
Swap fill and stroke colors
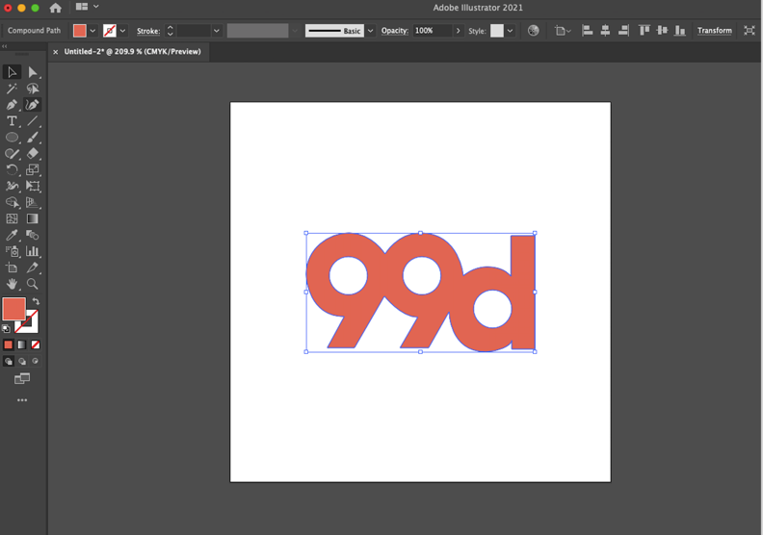tap(36, 301)
